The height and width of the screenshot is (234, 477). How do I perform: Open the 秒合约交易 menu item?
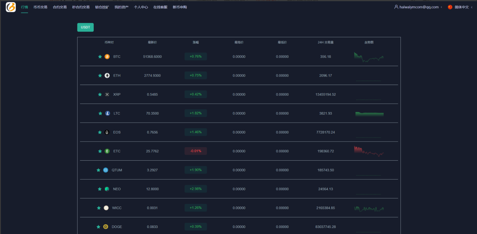click(x=81, y=7)
